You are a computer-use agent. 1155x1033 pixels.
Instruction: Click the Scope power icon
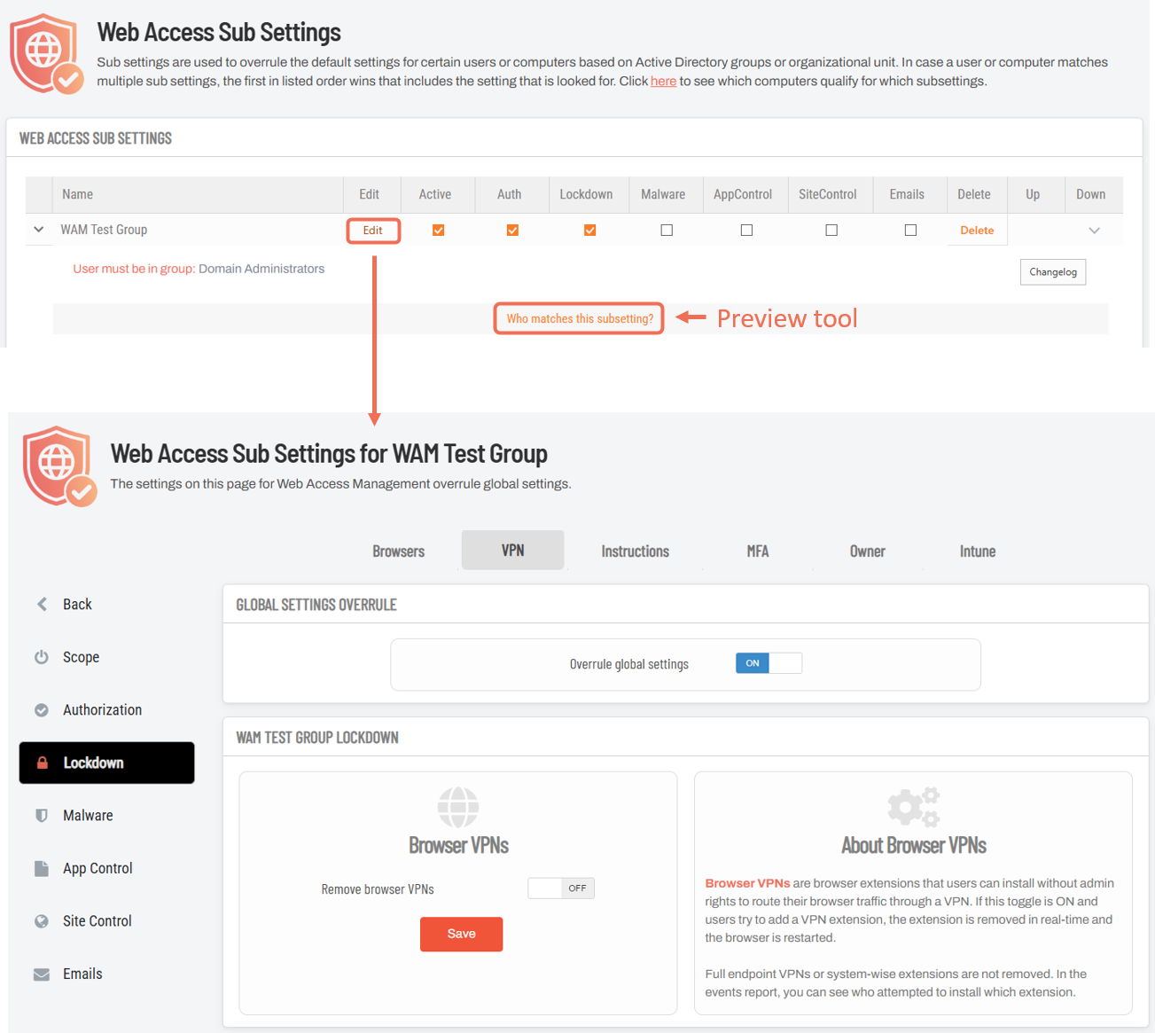42,657
